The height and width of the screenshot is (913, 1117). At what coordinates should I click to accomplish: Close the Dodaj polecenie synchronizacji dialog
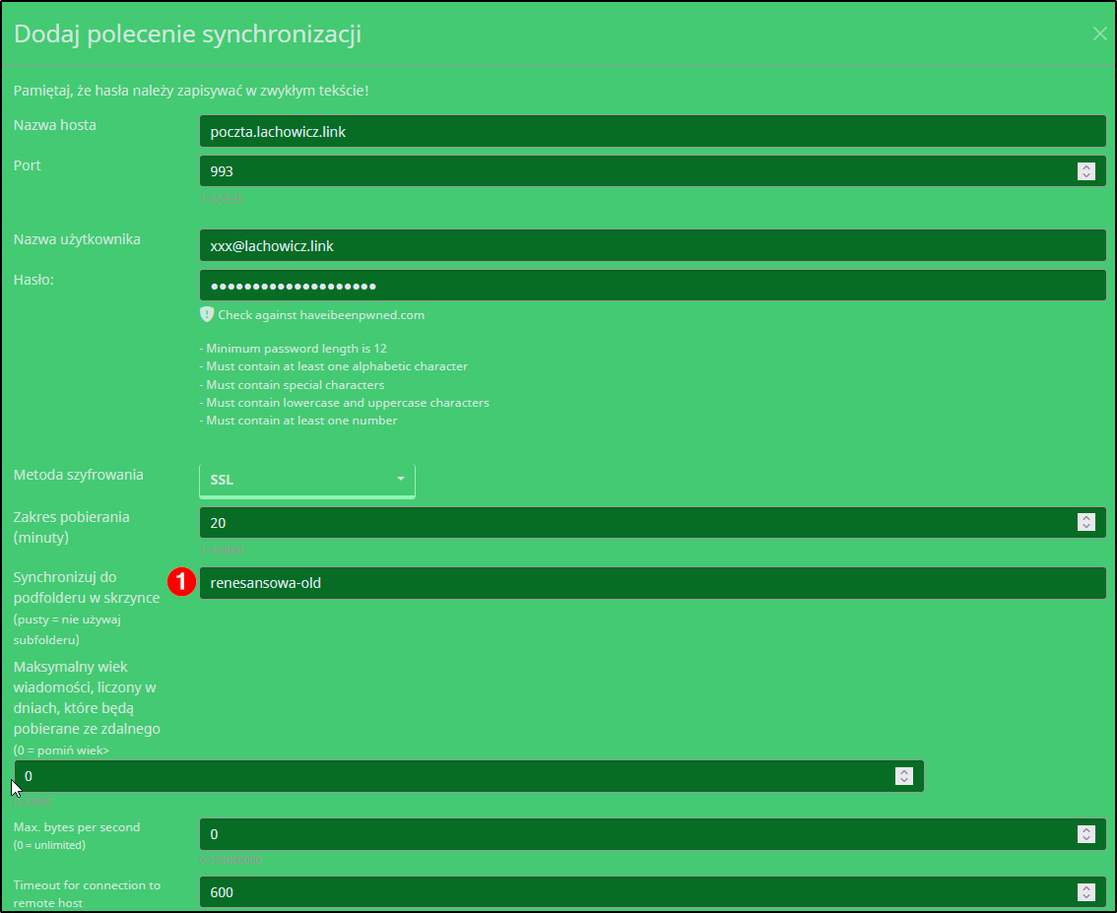[x=1099, y=33]
